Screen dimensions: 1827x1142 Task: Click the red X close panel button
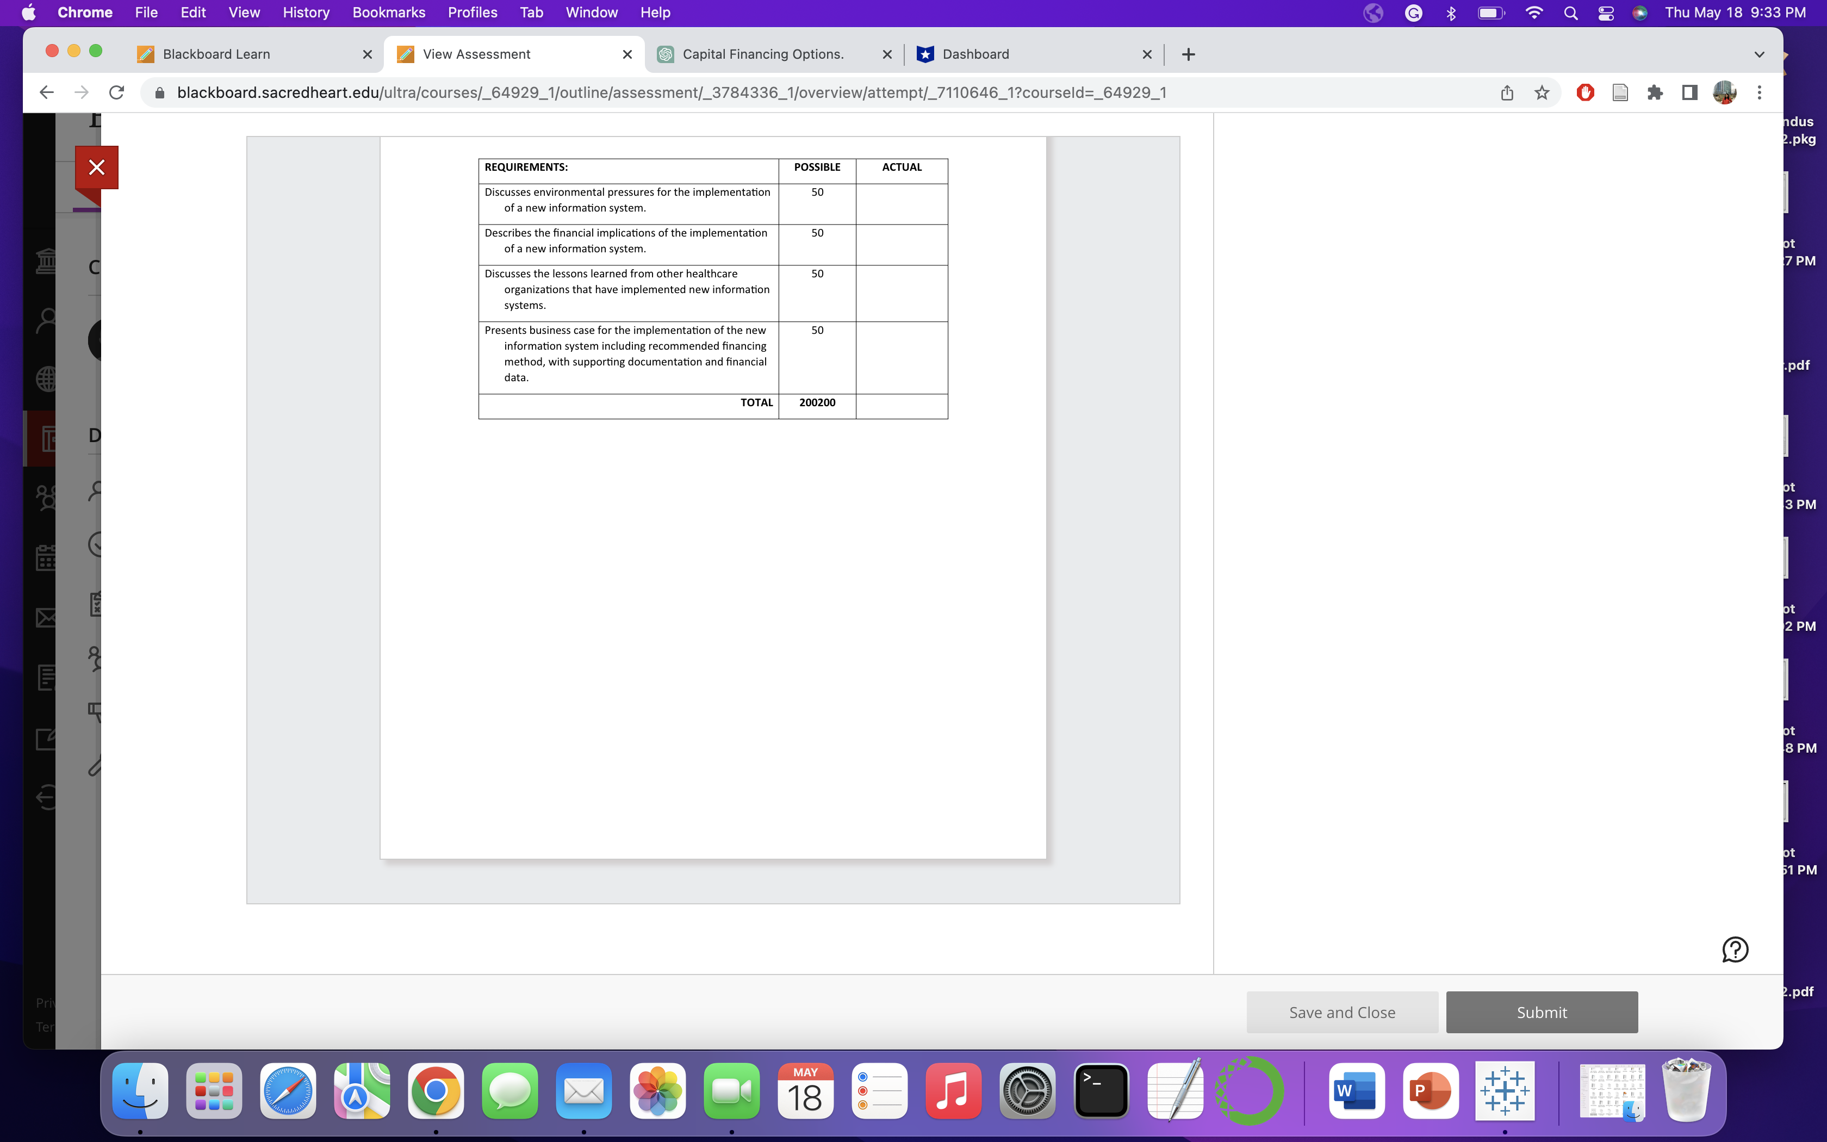(97, 167)
